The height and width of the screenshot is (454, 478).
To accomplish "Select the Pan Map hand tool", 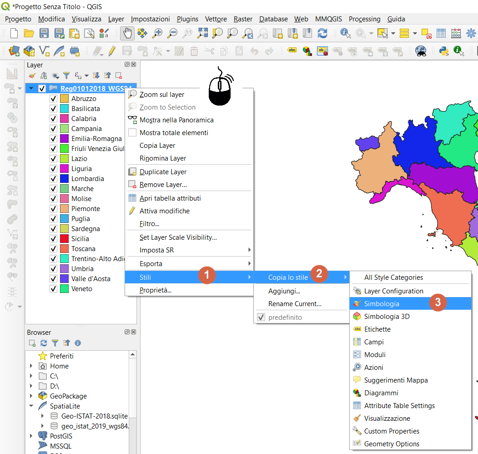I will click(127, 33).
